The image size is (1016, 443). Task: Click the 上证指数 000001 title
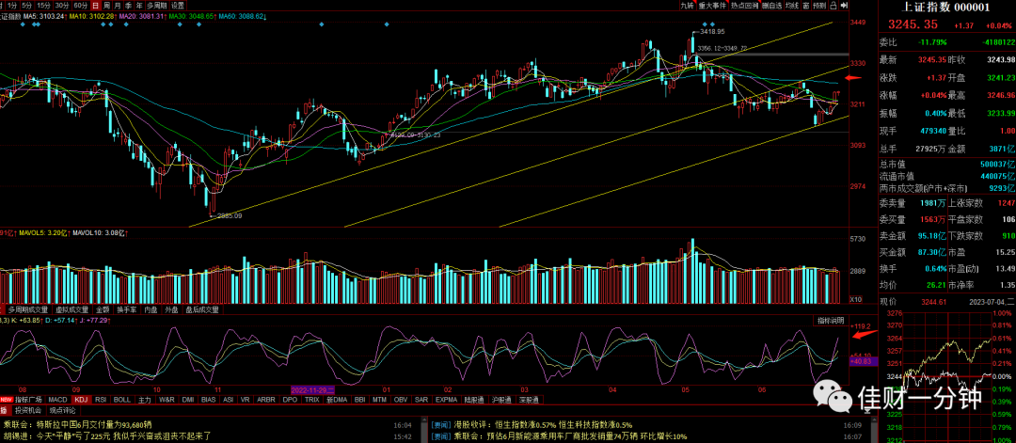[946, 8]
